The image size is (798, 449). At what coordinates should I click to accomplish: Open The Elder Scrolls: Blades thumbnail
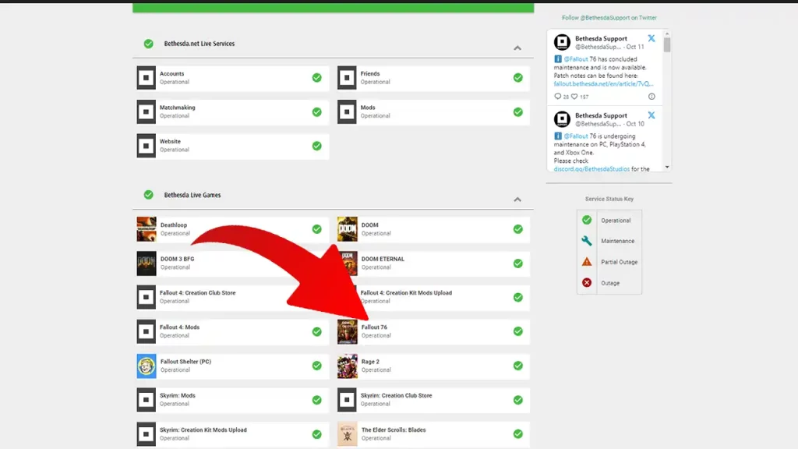coord(348,433)
